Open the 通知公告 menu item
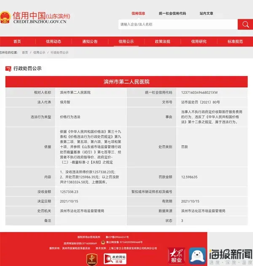 point(90,42)
